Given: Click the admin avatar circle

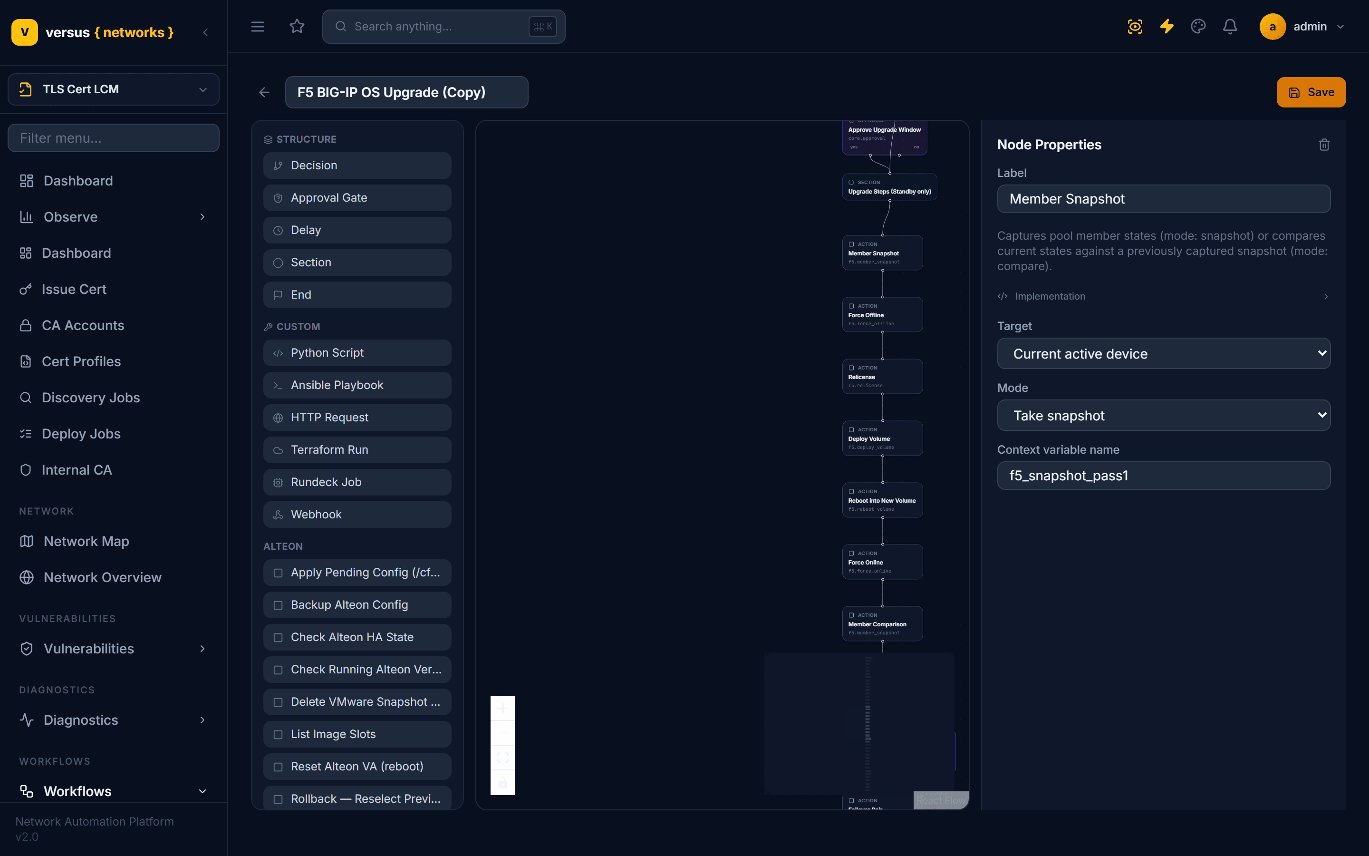Looking at the screenshot, I should 1272,27.
